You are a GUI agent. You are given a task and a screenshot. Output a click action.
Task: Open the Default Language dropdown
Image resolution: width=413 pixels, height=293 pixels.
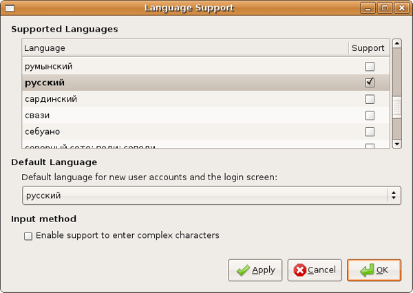(211, 195)
